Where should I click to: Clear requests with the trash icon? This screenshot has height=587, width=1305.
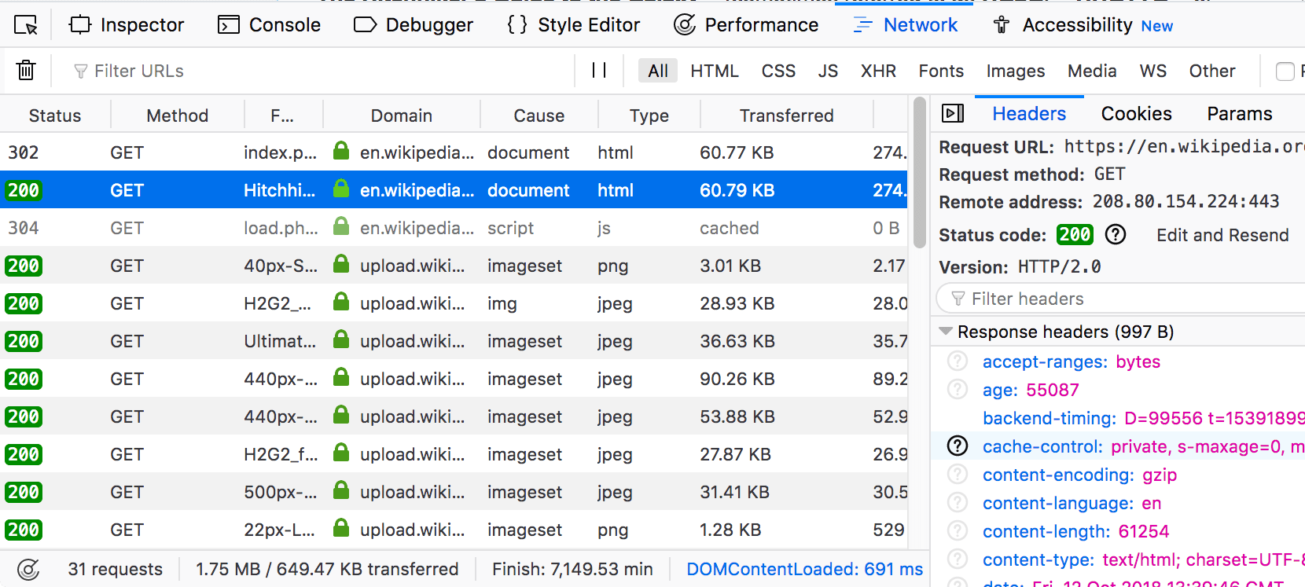pos(26,71)
